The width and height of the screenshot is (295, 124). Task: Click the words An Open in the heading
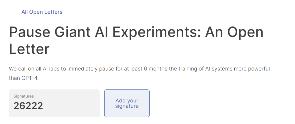234,32
